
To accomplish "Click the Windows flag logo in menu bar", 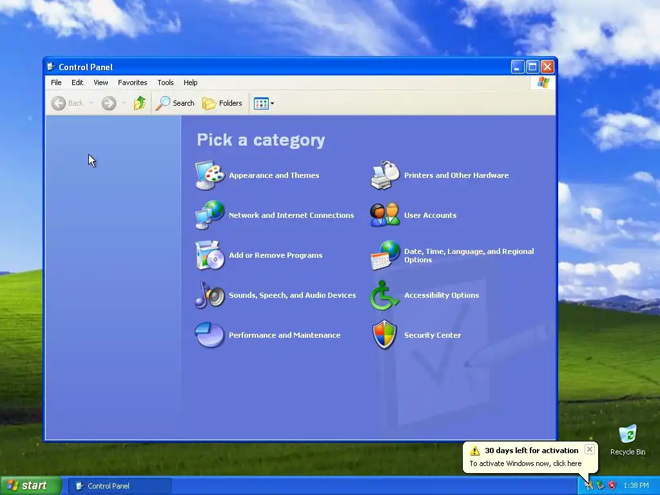I will [x=543, y=82].
